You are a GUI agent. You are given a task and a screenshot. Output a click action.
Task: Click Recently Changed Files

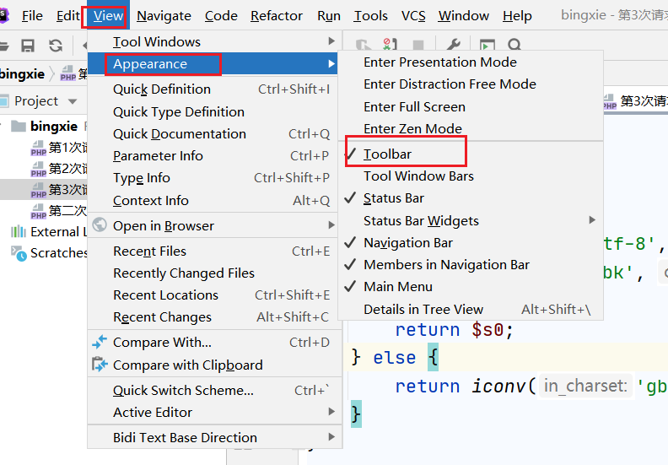point(184,273)
